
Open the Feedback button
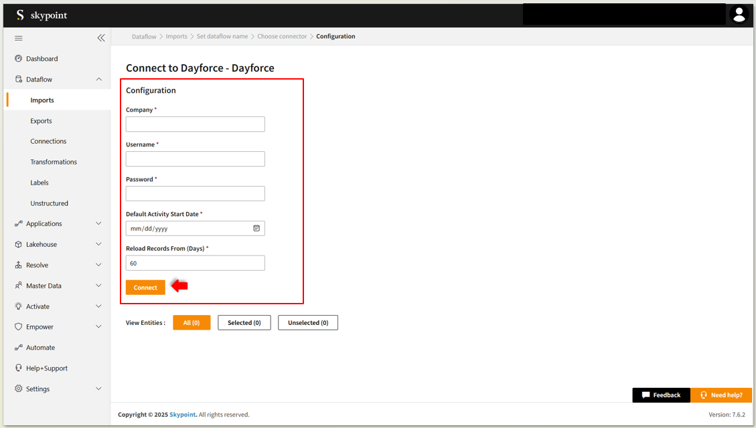tap(660, 395)
